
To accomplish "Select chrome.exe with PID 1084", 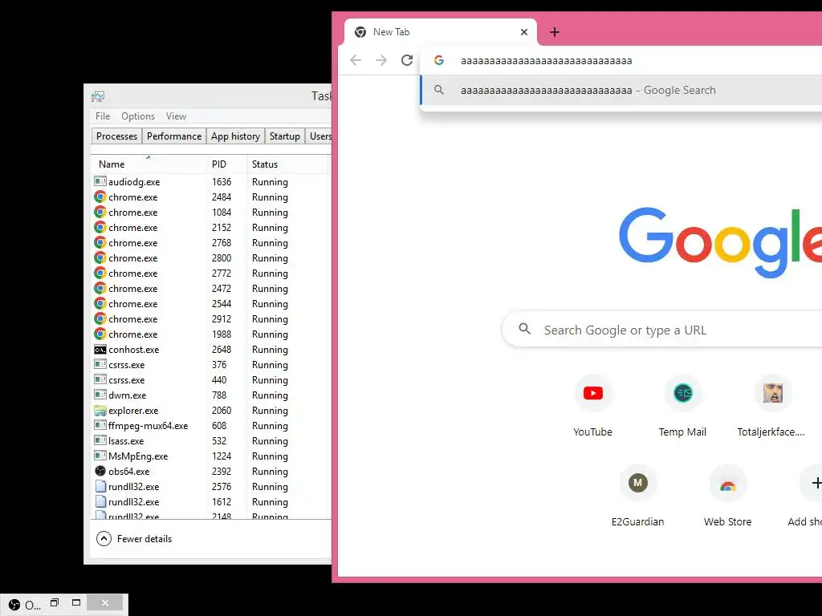I will pos(211,212).
